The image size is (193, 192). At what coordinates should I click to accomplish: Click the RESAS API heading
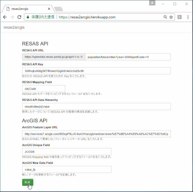tap(35, 44)
